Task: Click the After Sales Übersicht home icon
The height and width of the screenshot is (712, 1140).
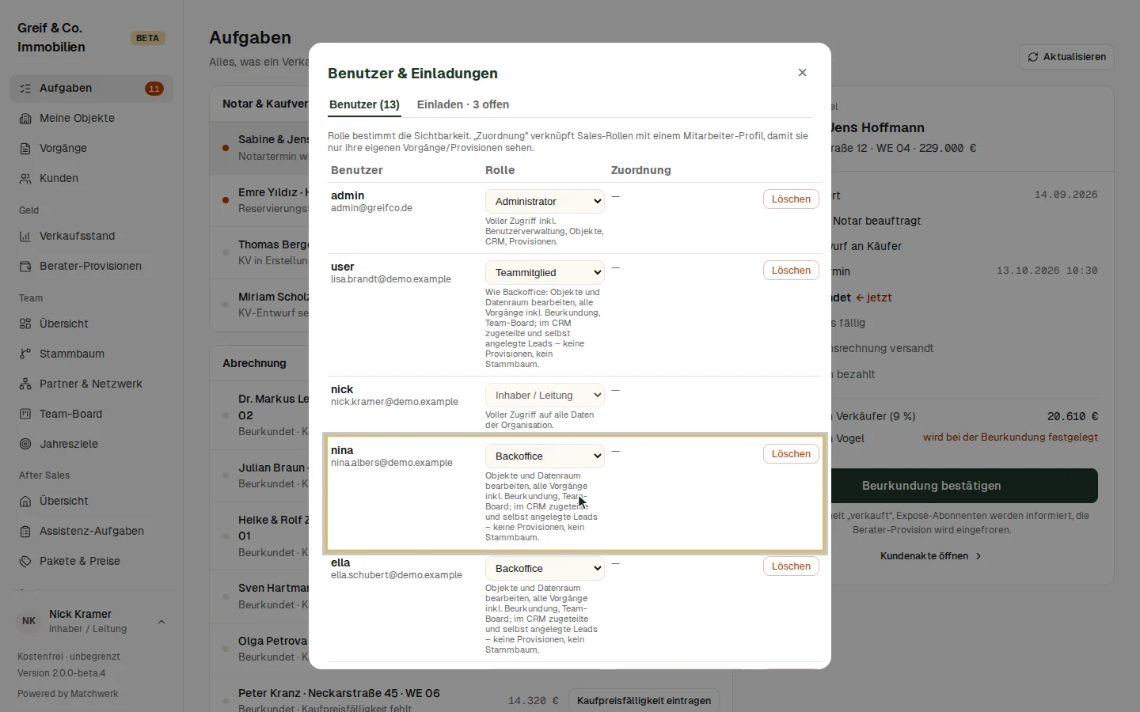Action: [25, 502]
